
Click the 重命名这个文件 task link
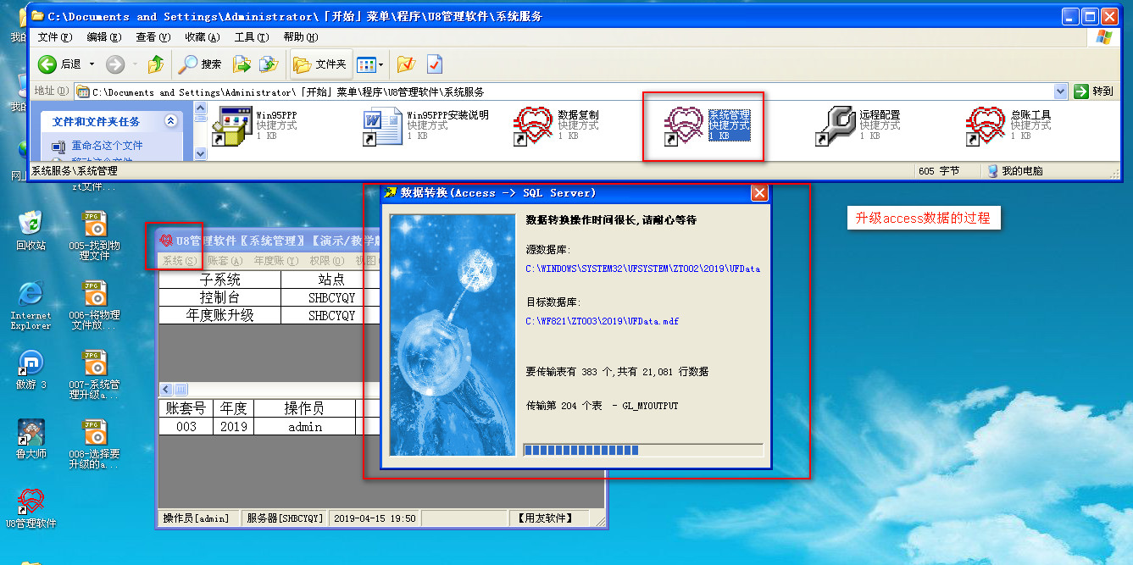tap(107, 146)
